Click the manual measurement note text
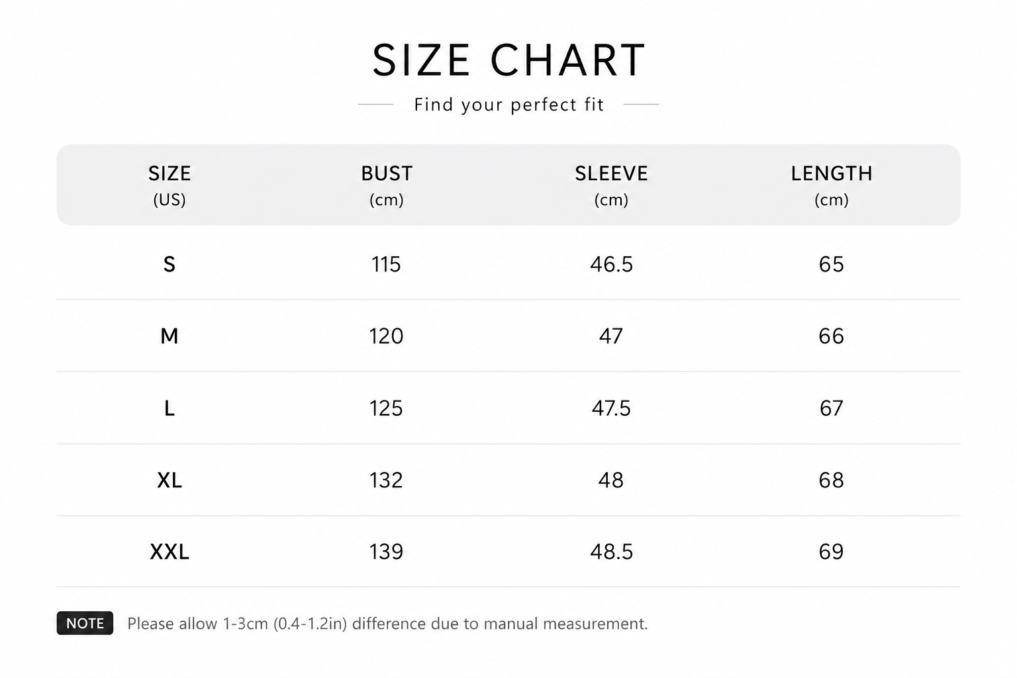The image size is (1017, 678). [387, 624]
